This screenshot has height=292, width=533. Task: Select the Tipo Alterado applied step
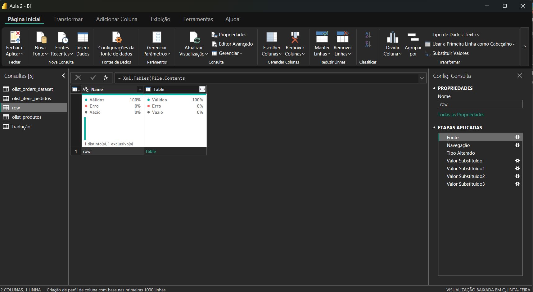click(x=480, y=153)
